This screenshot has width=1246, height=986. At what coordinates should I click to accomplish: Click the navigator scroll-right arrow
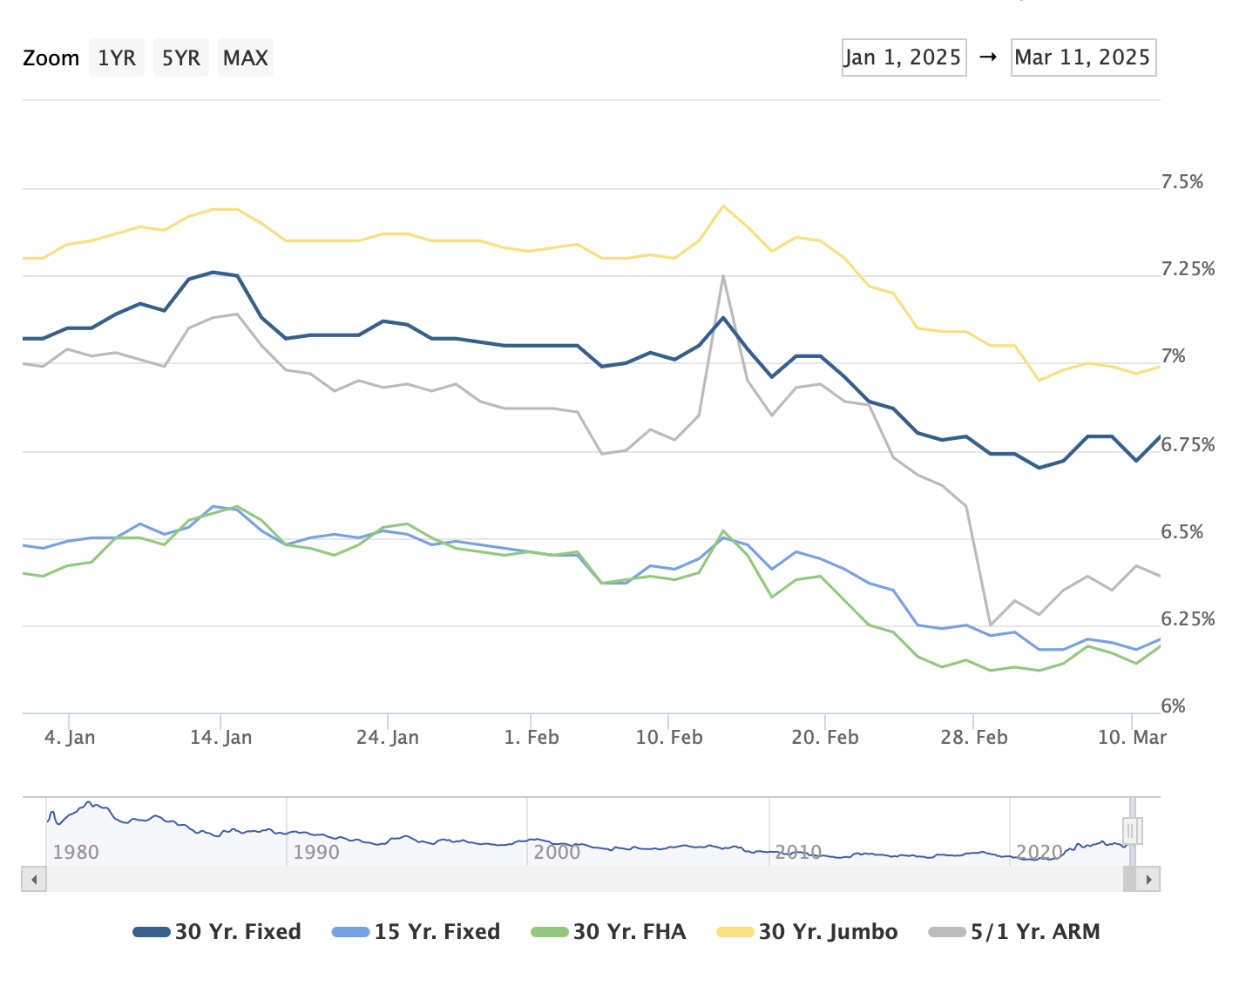point(1148,880)
